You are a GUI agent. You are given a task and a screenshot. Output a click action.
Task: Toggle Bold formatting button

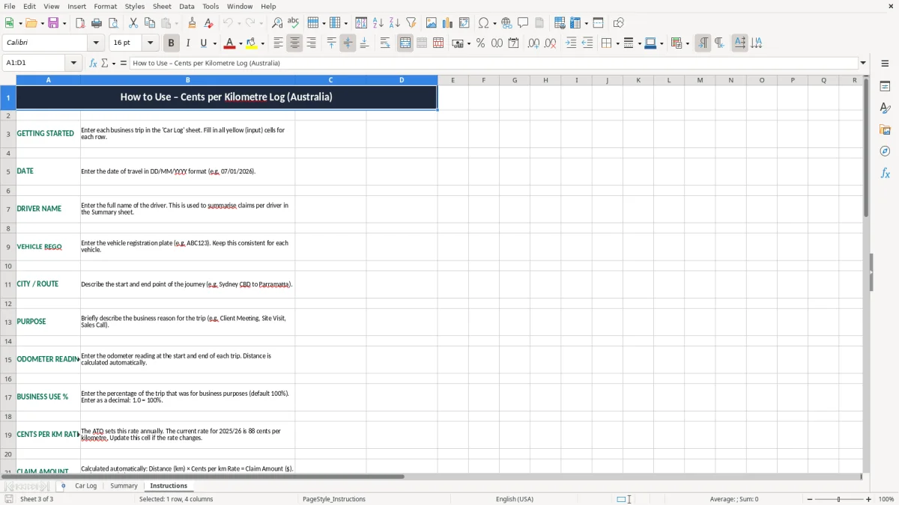click(x=171, y=43)
